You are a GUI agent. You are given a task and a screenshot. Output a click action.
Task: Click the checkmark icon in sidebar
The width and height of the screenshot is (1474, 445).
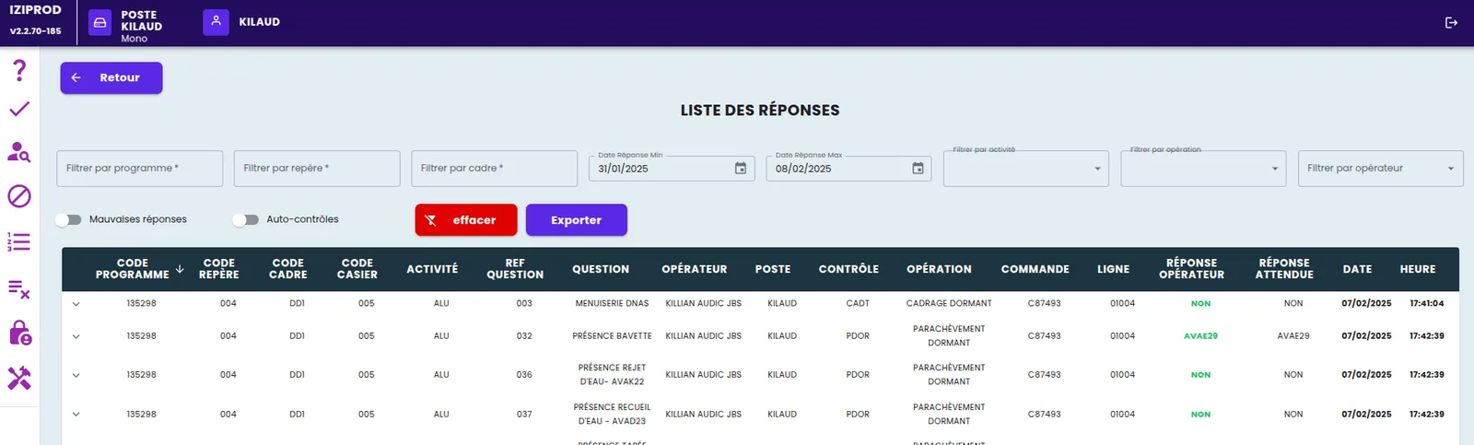tap(19, 109)
